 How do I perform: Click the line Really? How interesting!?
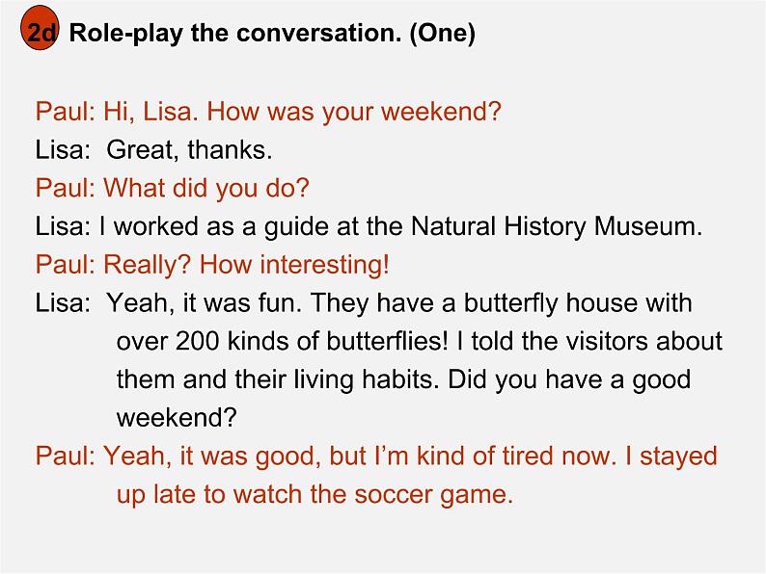pyautogui.click(x=246, y=265)
